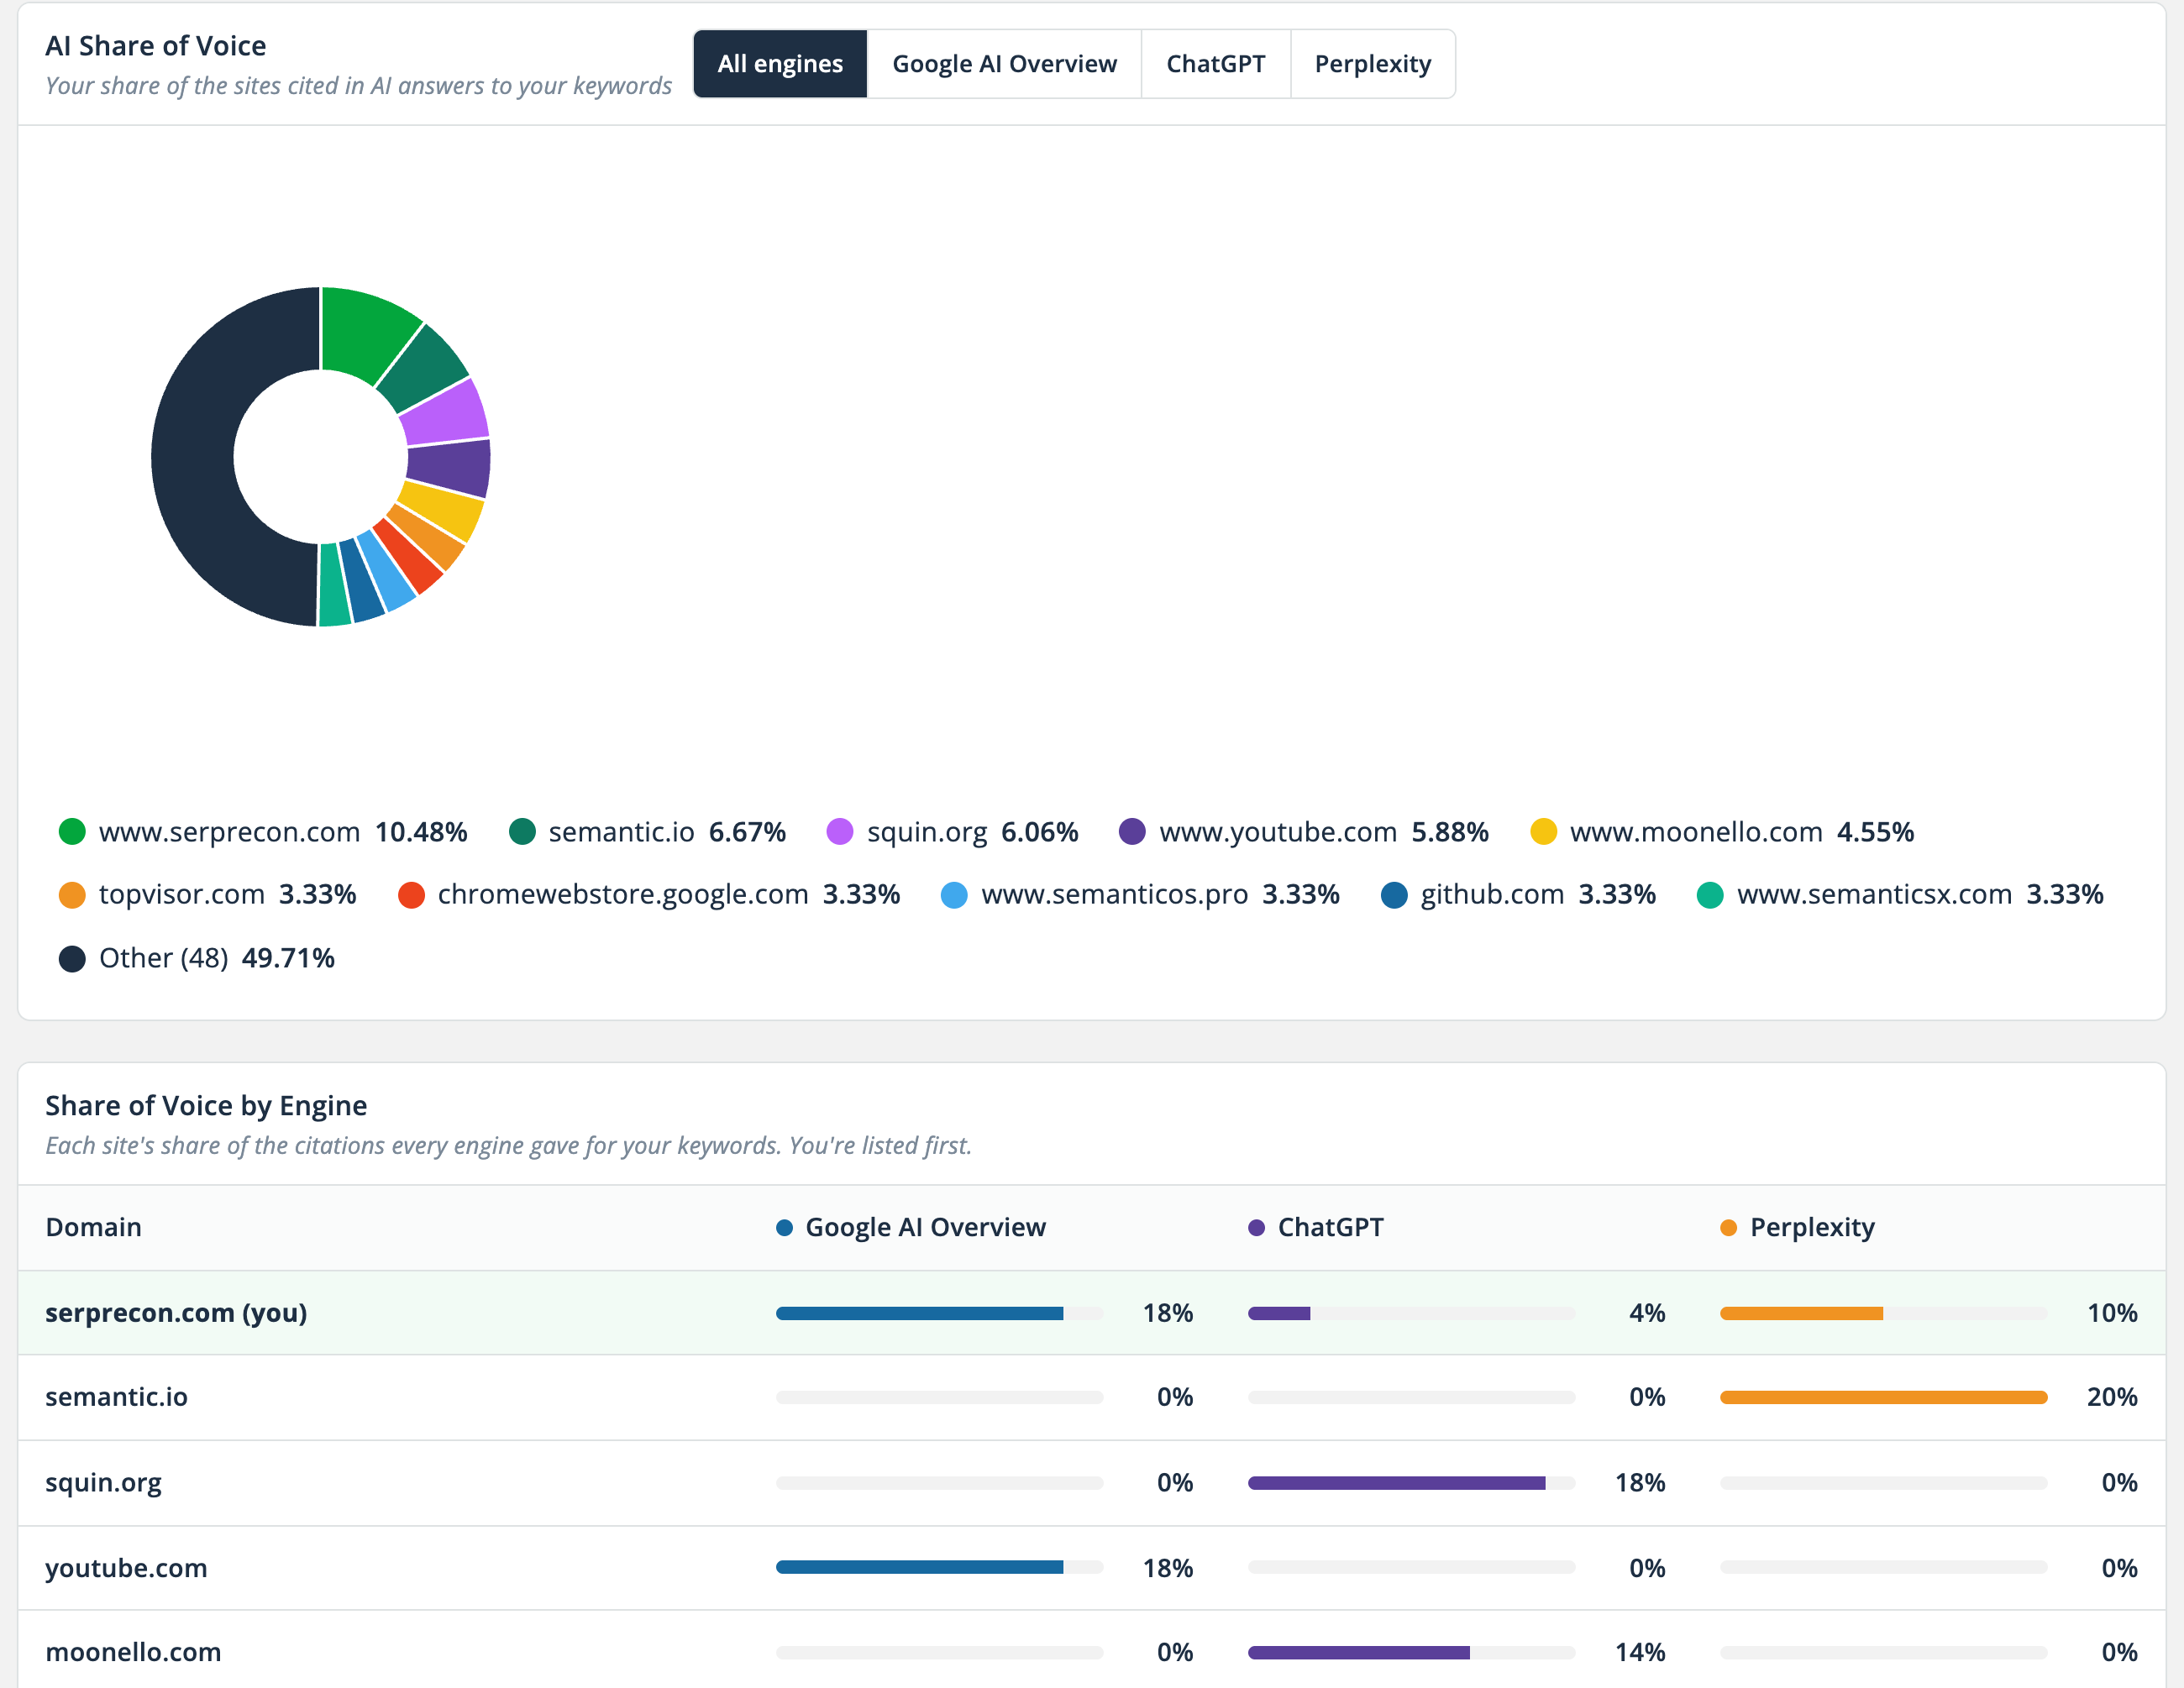The width and height of the screenshot is (2184, 1688).
Task: Click the semantic.io Perplexity 20% bar
Action: 1883,1397
